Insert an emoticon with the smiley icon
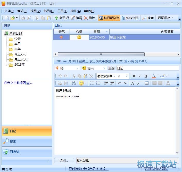Image resolution: width=182 pixels, height=172 pixels. [x=81, y=83]
